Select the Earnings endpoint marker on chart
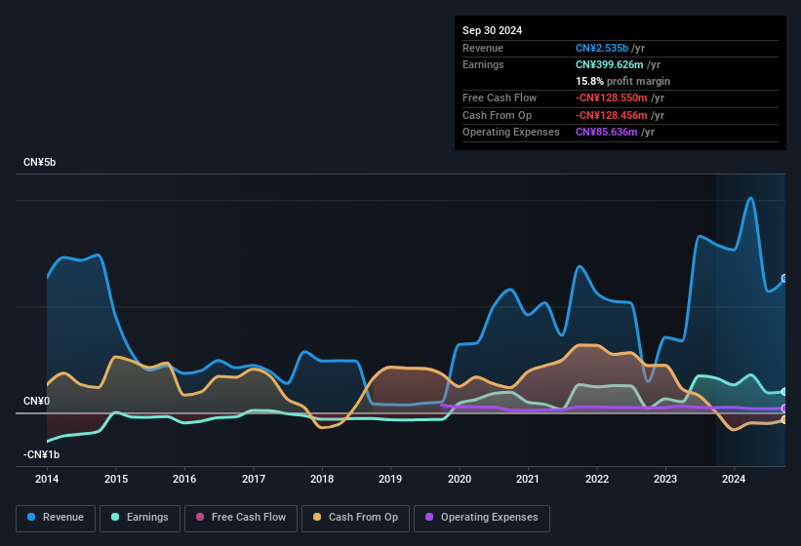 (784, 392)
